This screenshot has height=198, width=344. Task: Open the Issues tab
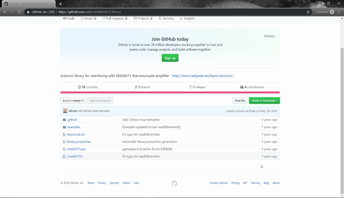pos(88,19)
